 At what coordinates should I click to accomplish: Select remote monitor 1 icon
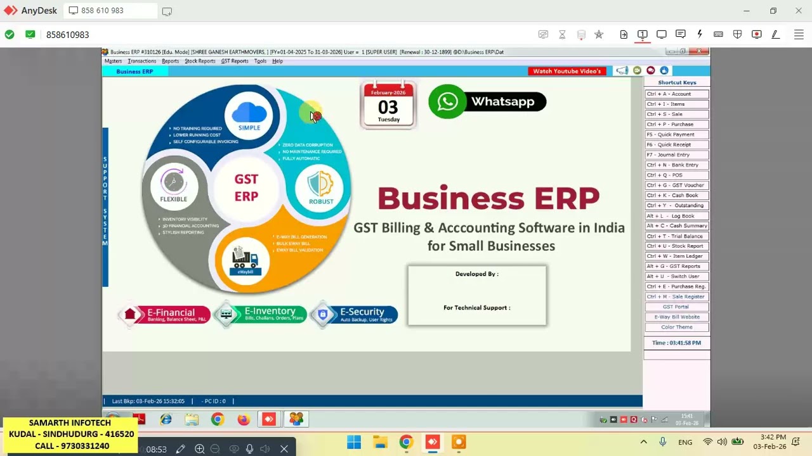(x=643, y=34)
